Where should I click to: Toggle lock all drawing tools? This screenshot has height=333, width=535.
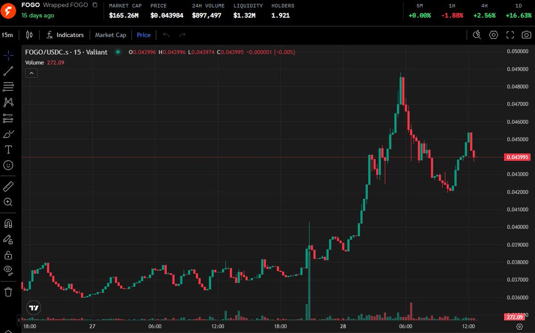click(x=8, y=255)
